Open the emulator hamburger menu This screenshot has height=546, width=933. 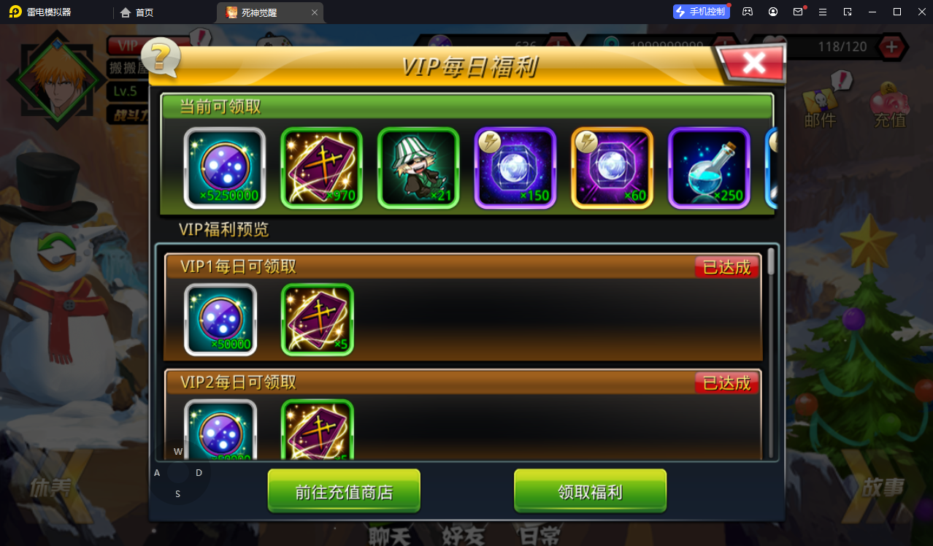point(823,12)
